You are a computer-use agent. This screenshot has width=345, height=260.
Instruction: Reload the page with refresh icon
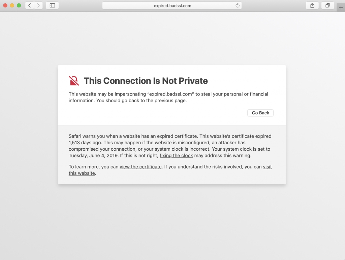[x=238, y=5]
